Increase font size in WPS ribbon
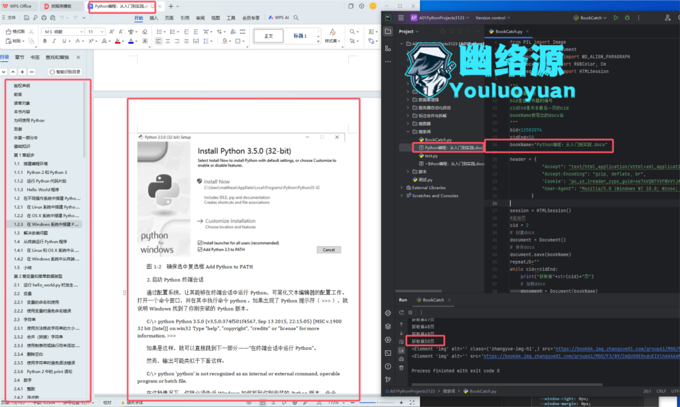This screenshot has width=680, height=407. pyautogui.click(x=112, y=32)
